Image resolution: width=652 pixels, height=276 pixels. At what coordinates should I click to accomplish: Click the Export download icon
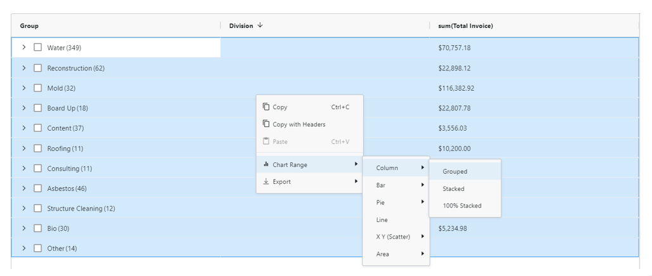click(x=266, y=182)
